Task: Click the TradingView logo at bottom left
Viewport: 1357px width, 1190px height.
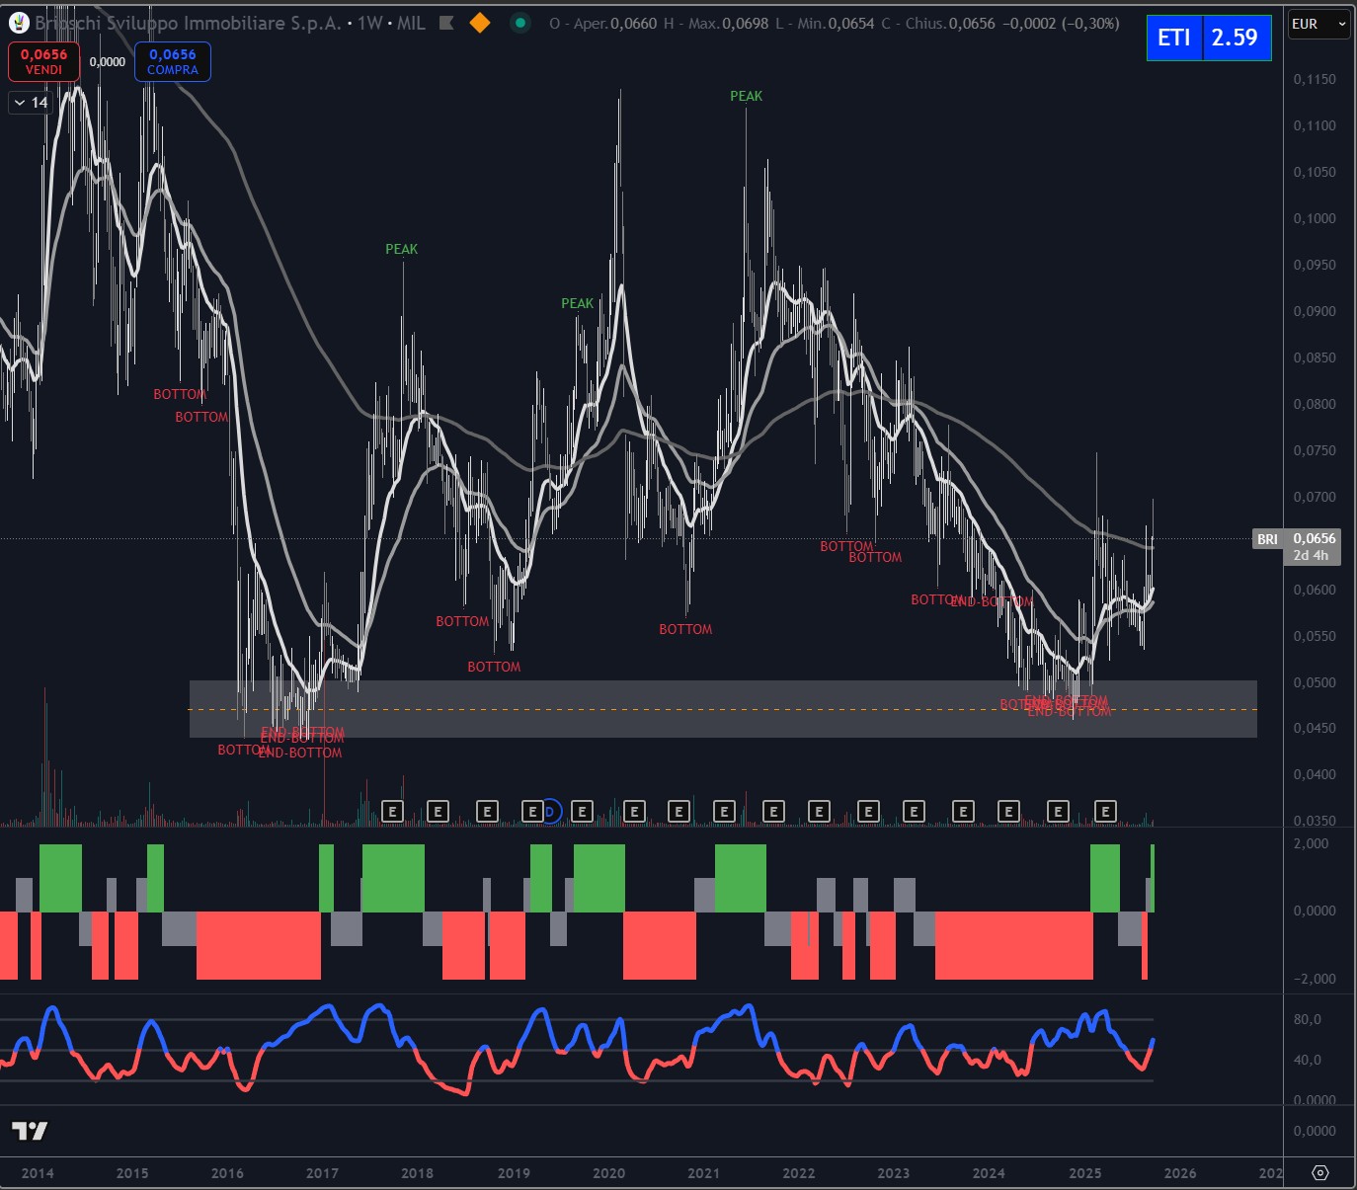Action: point(30,1131)
